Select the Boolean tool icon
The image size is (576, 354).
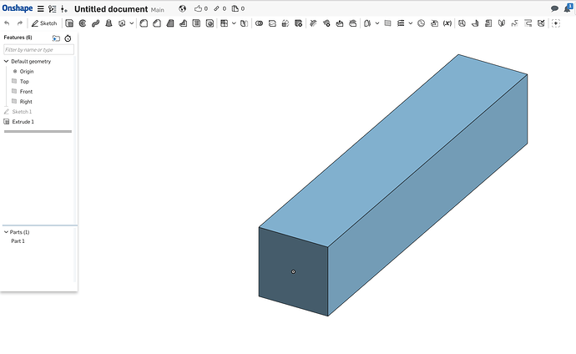tap(259, 23)
